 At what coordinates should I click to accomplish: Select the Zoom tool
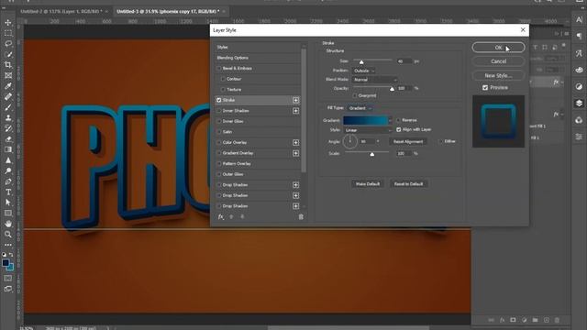(x=8, y=235)
